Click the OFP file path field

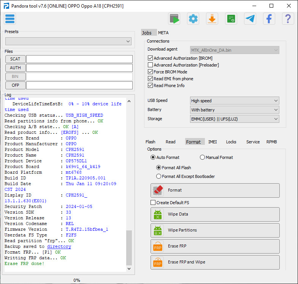pos(79,85)
